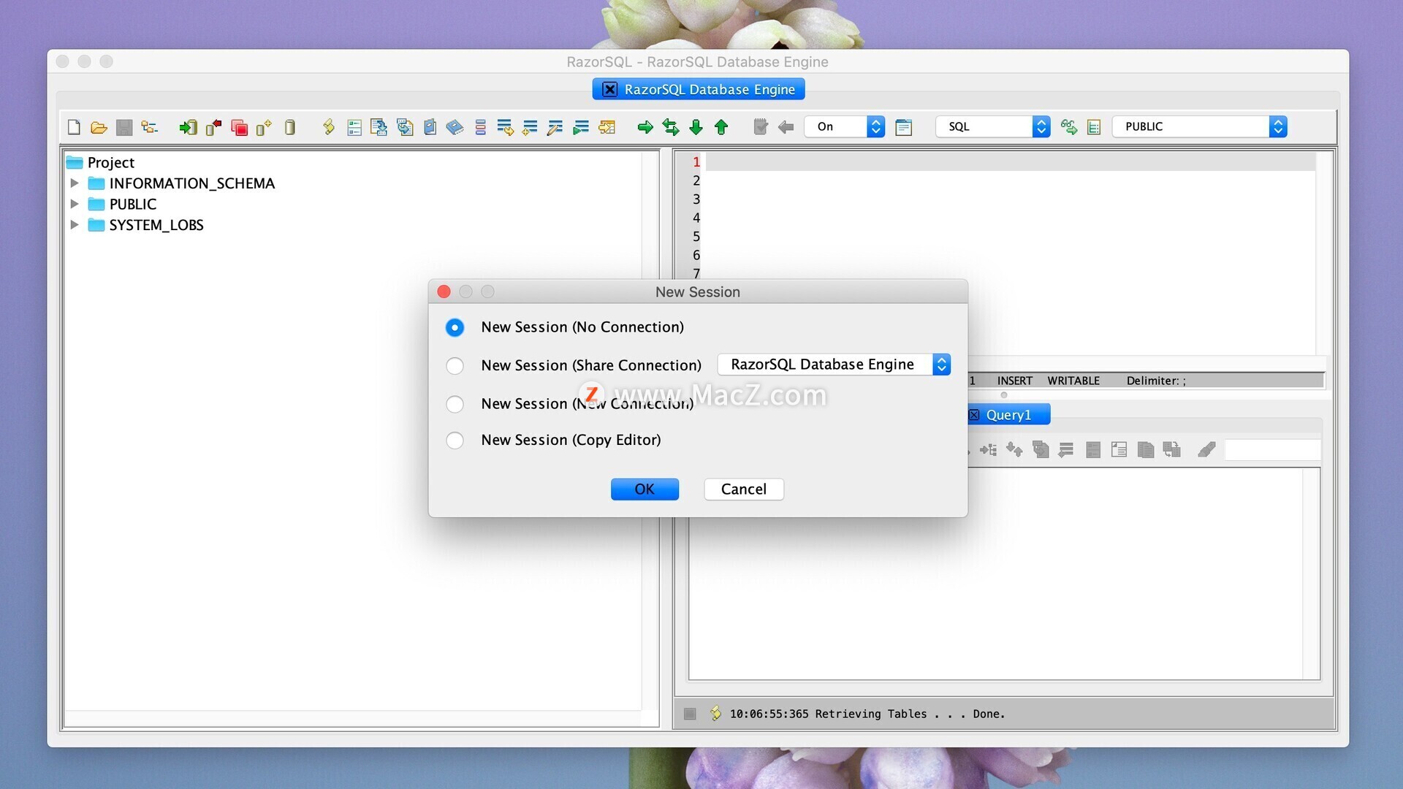Click the green up arrow icon
The width and height of the screenshot is (1403, 789).
pos(721,127)
